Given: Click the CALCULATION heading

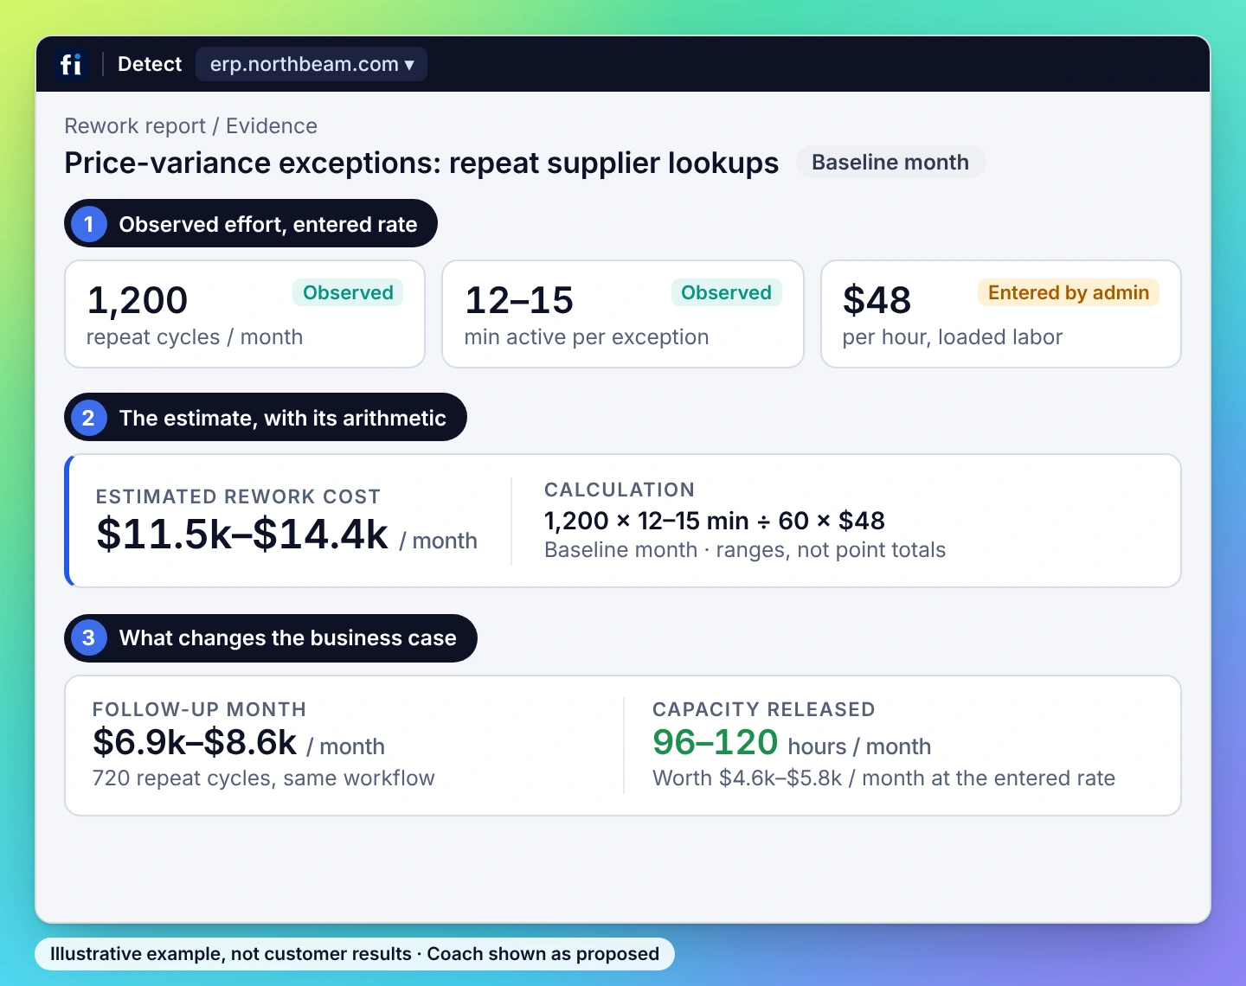Looking at the screenshot, I should click(x=620, y=490).
